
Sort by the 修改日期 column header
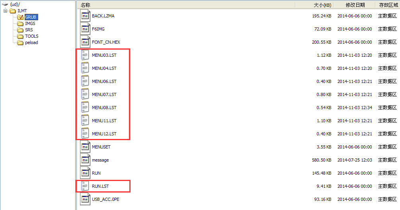[x=355, y=5]
